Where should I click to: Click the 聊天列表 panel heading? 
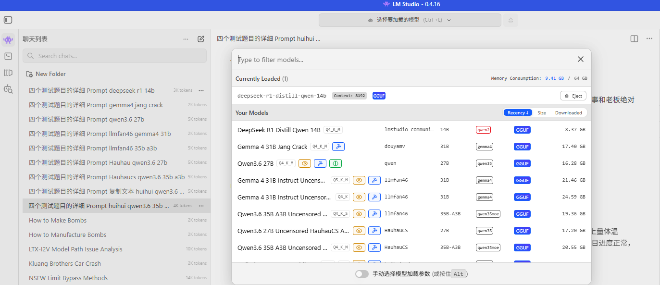click(35, 39)
